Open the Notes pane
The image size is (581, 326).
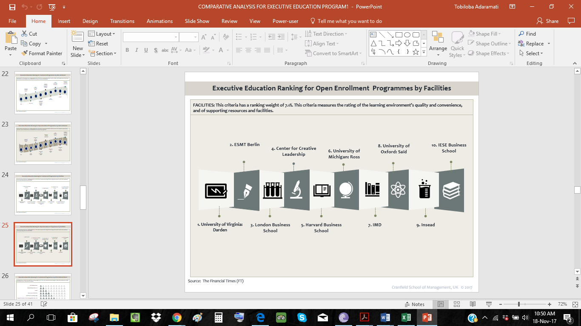pyautogui.click(x=414, y=304)
